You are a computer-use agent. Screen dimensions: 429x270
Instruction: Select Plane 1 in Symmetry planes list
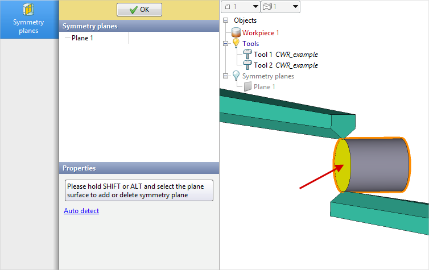(x=82, y=38)
